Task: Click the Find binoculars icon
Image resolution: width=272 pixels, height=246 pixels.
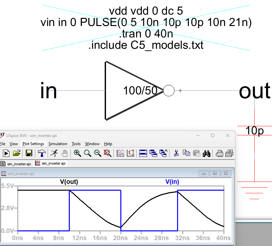Action: tap(206, 153)
